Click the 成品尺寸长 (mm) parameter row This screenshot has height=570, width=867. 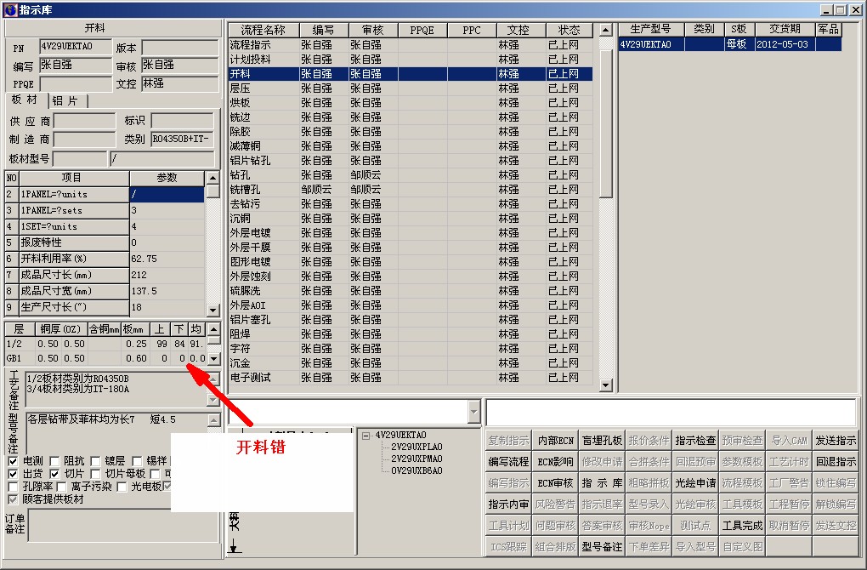click(x=105, y=275)
